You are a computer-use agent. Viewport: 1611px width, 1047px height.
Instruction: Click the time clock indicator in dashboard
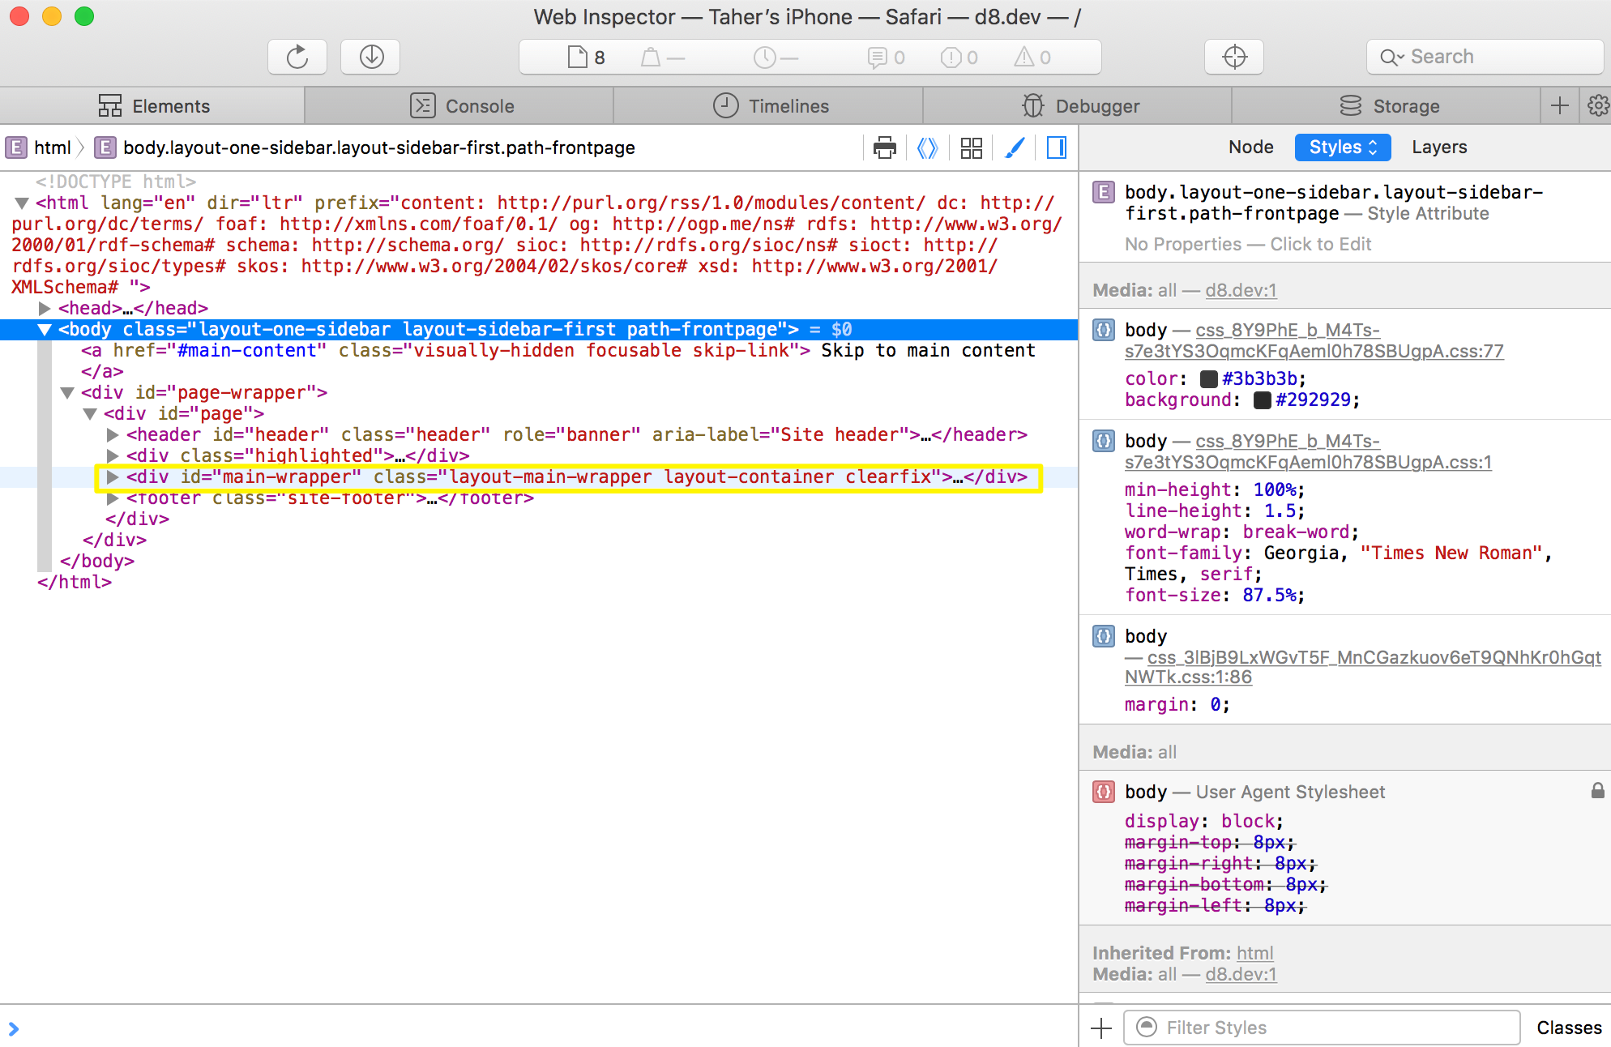click(x=764, y=57)
